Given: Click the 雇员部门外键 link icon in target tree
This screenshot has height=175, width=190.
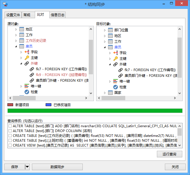Looking at the screenshot, I should click(120, 76).
